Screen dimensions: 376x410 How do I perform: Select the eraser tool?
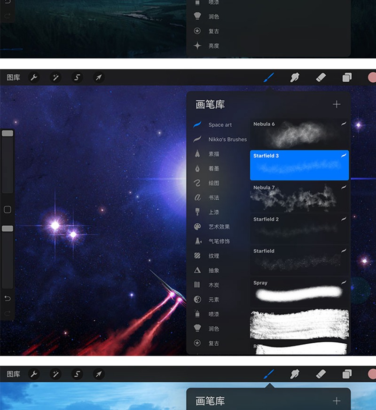[321, 78]
